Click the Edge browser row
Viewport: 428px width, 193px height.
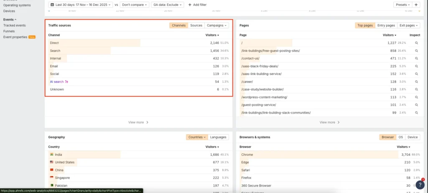click(330, 162)
